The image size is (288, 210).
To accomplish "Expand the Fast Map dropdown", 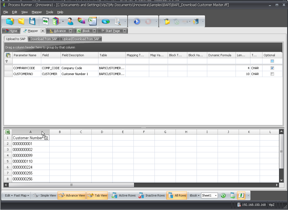I will (22, 195).
